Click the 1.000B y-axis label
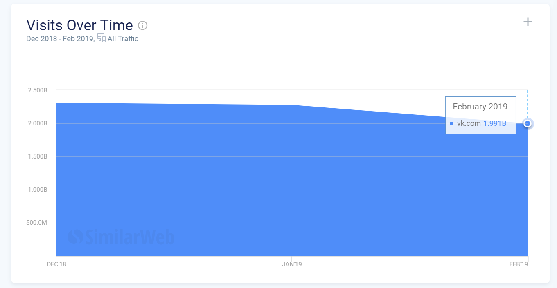The width and height of the screenshot is (557, 288). point(38,190)
